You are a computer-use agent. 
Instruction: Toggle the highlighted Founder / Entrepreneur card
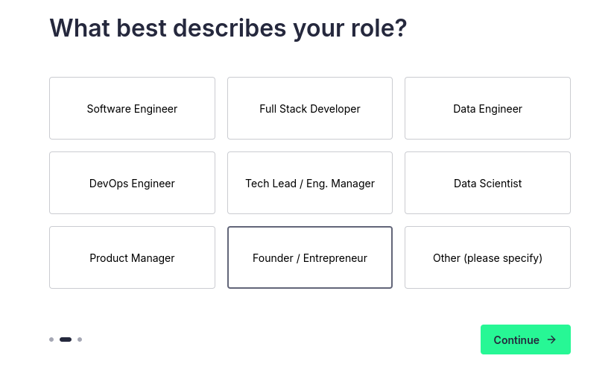pyautogui.click(x=309, y=257)
